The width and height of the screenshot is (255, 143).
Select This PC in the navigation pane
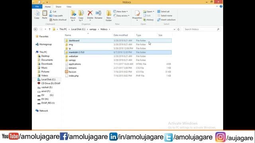41,52
